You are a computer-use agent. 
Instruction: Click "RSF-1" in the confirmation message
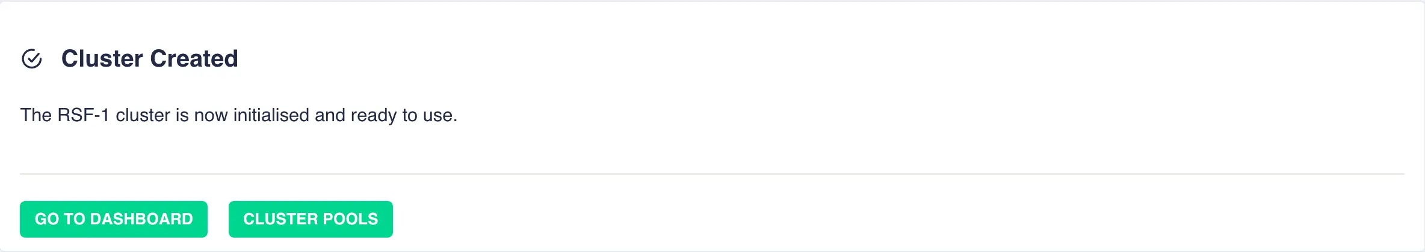[83, 115]
